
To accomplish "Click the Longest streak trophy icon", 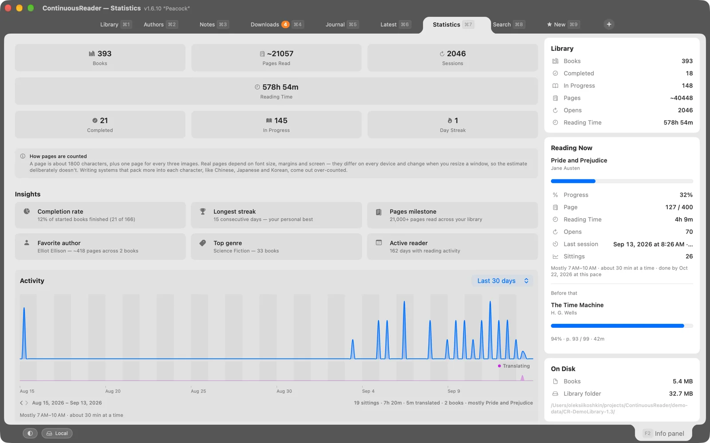I will 203,211.
